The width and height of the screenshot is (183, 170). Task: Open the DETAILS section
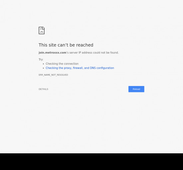coord(43,89)
